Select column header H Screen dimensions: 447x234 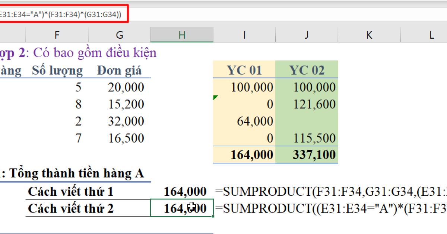pyautogui.click(x=182, y=35)
